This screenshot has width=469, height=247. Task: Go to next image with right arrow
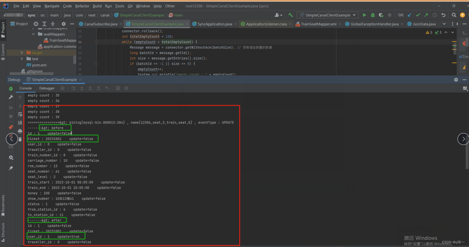[x=463, y=139]
